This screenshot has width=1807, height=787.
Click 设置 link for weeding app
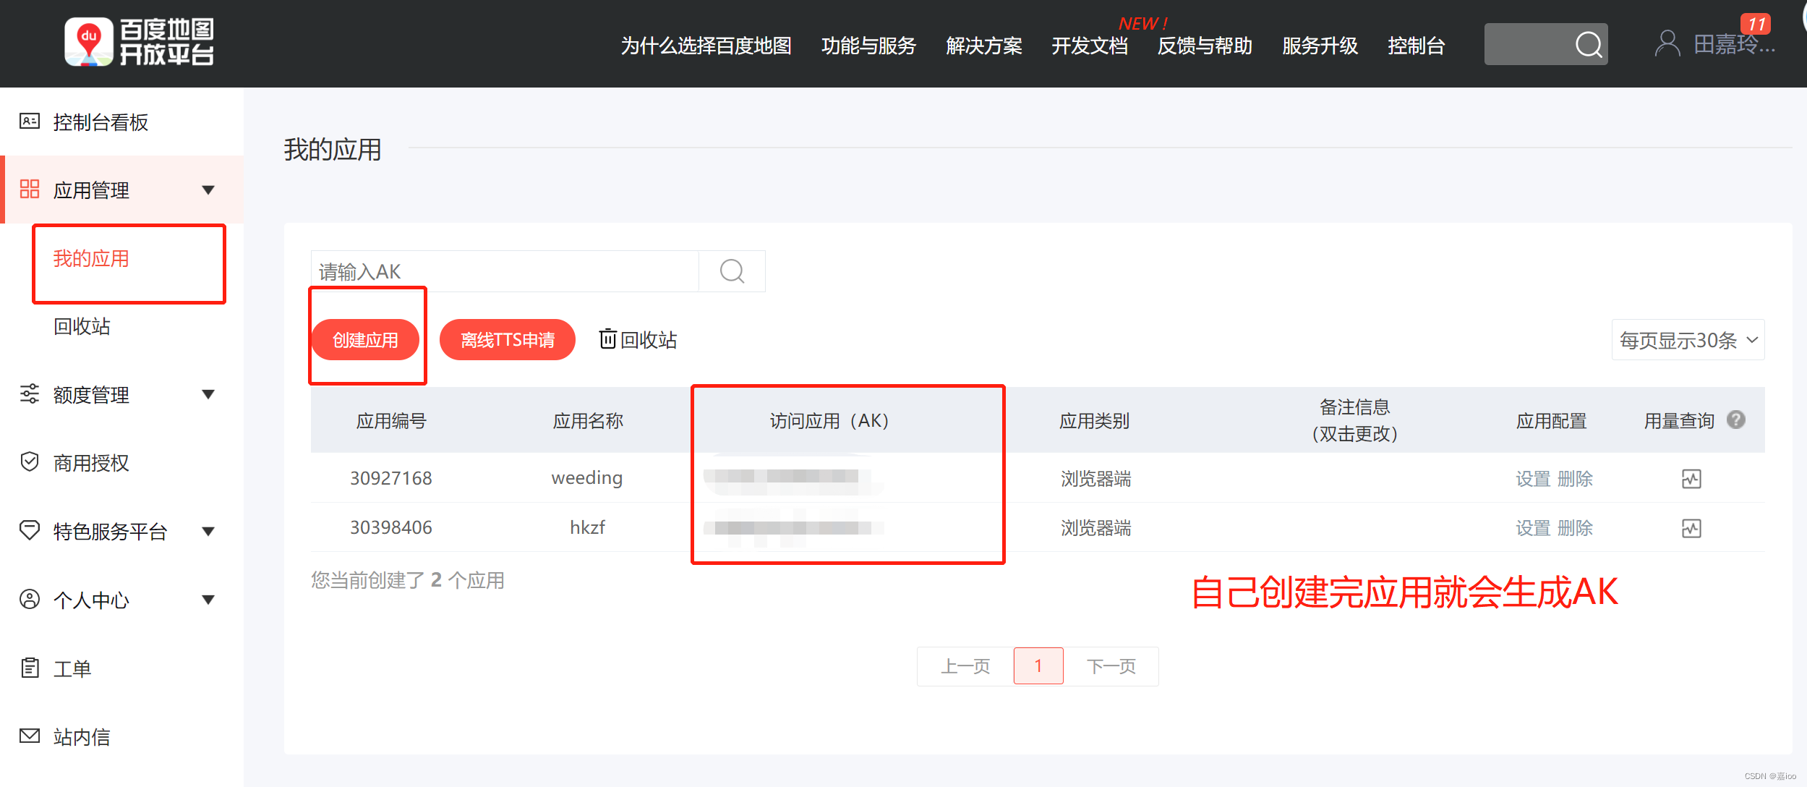pyautogui.click(x=1532, y=479)
